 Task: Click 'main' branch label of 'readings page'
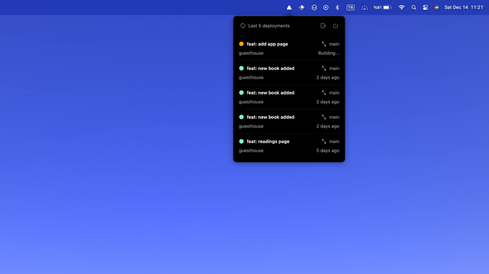pyautogui.click(x=334, y=141)
